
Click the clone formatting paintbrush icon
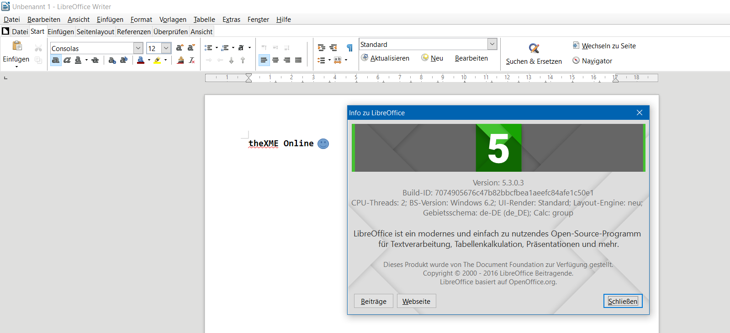(180, 60)
